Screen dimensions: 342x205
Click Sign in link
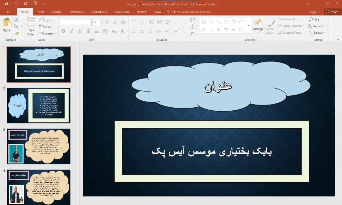314,12
